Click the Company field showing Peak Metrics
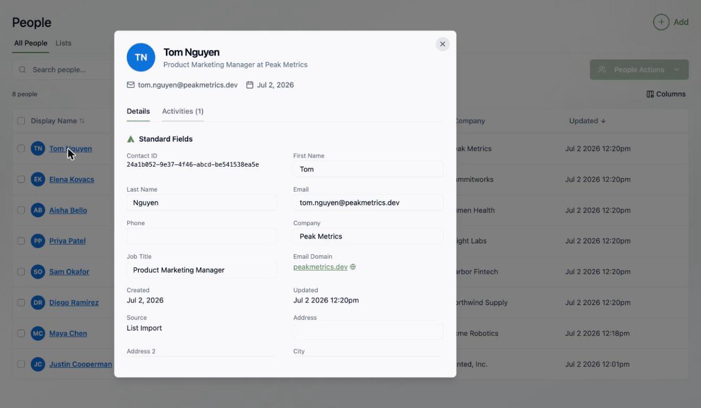The height and width of the screenshot is (408, 701). (x=369, y=236)
